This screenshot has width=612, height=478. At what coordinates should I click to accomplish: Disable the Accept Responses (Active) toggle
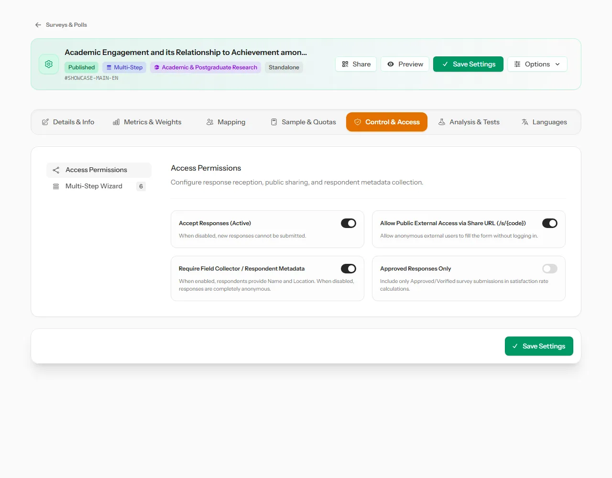pos(349,223)
